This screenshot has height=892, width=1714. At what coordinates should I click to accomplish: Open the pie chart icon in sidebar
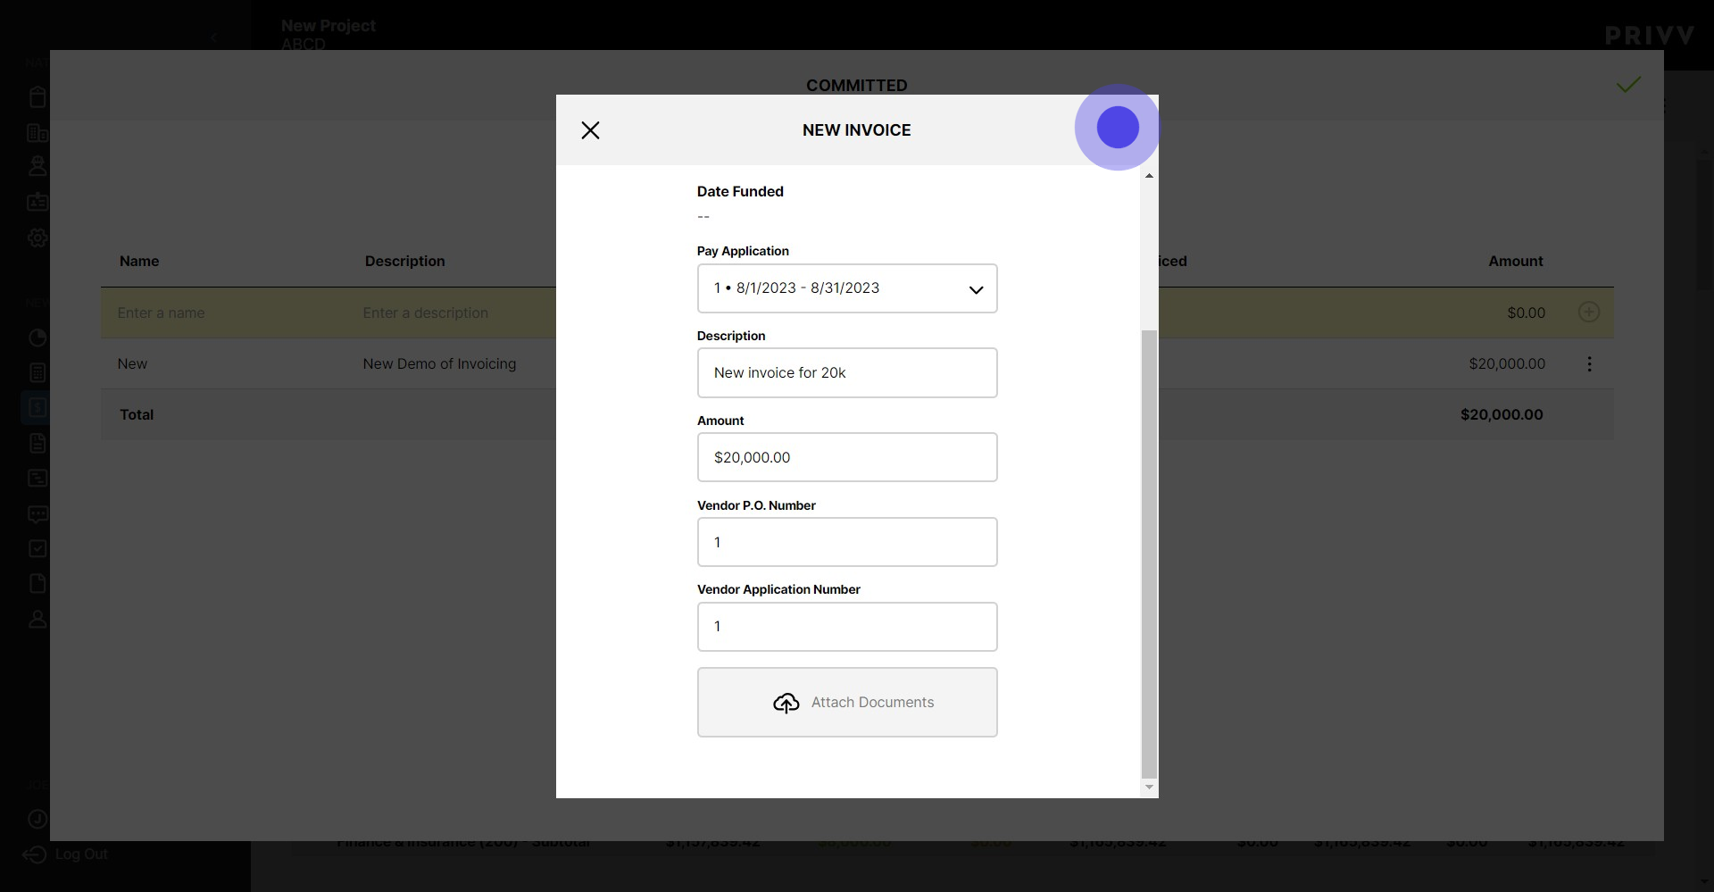(x=37, y=338)
